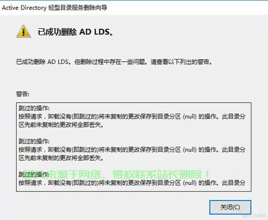Click the 51CTO博客 watermark in the corner
The image size is (268, 220).
[x=254, y=216]
